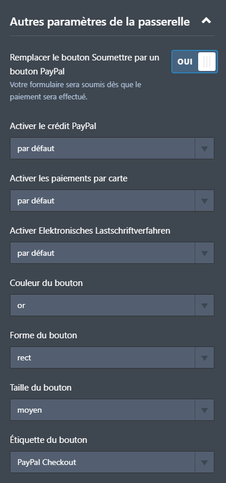Click the arrow icon of Forme du bouton
The width and height of the screenshot is (226, 483).
coord(205,358)
